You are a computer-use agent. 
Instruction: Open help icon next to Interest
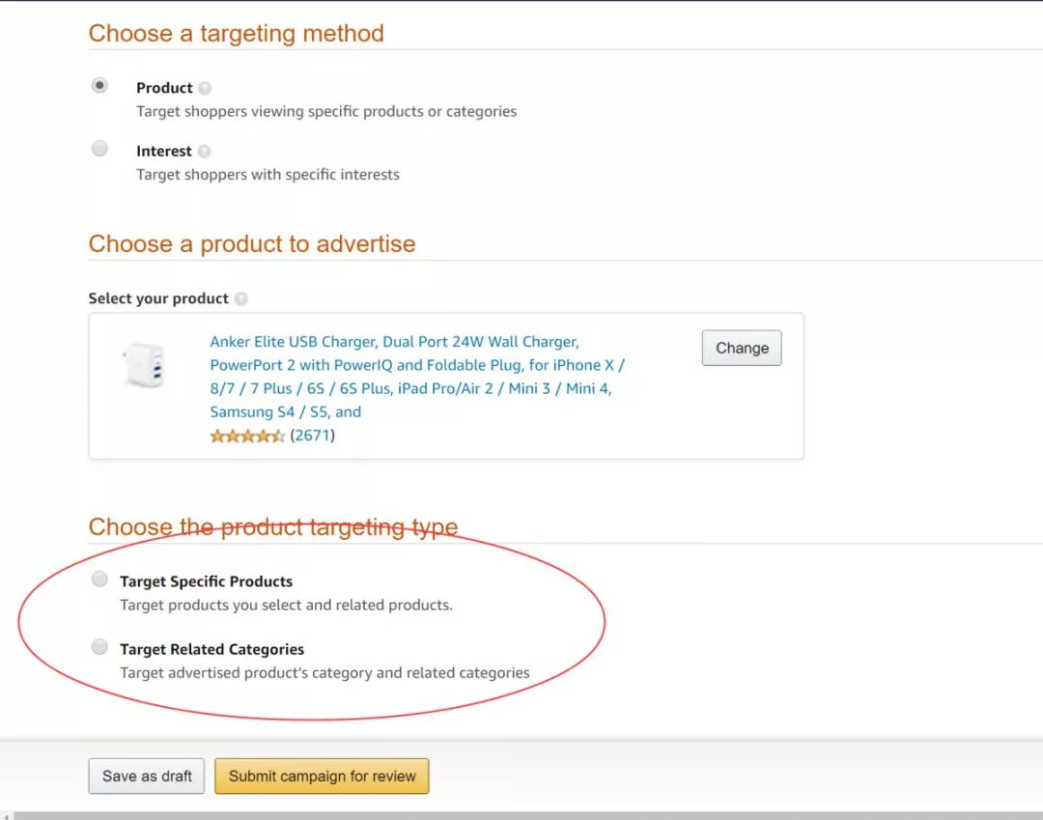pos(204,152)
